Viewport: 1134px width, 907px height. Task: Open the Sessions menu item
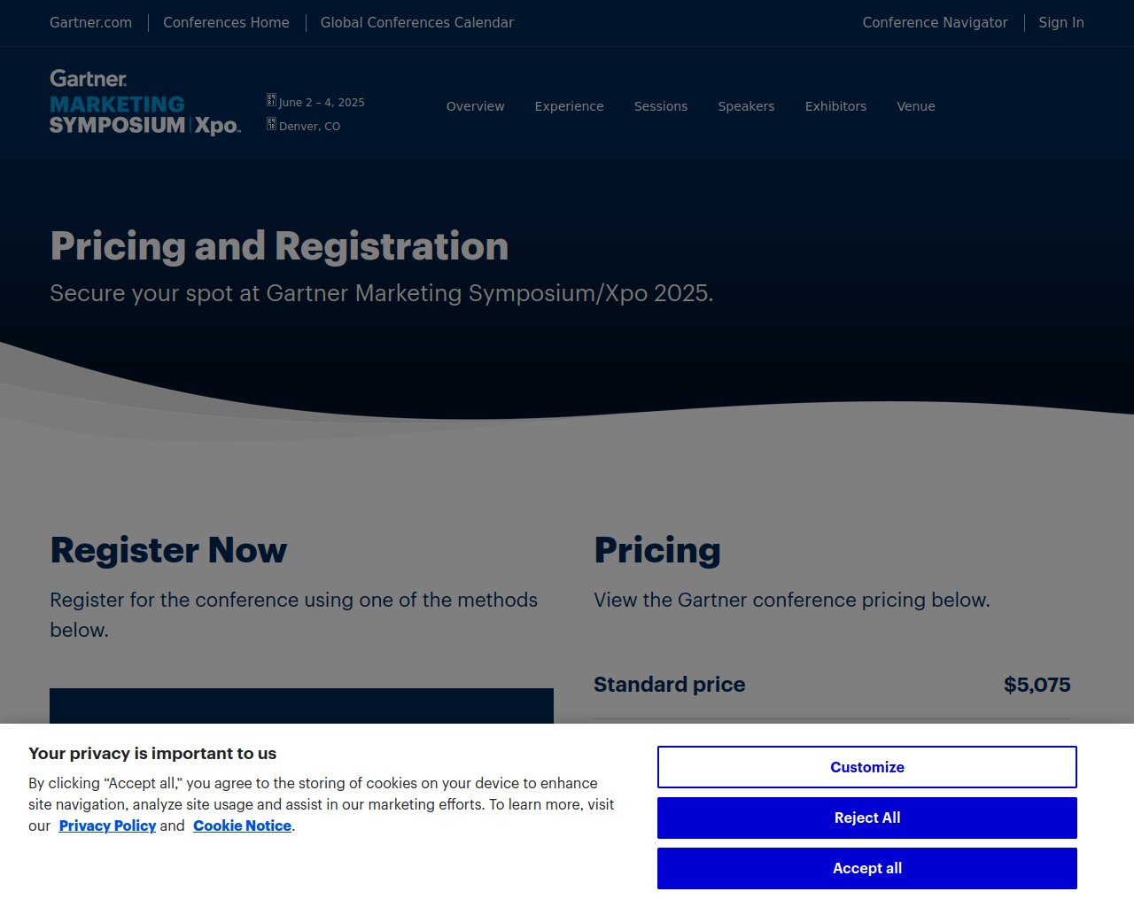[x=661, y=106]
